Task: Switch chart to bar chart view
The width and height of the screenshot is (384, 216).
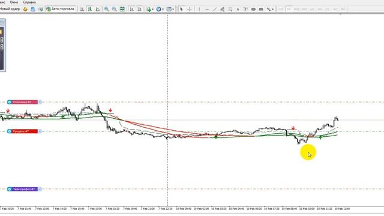Action: tap(82, 9)
